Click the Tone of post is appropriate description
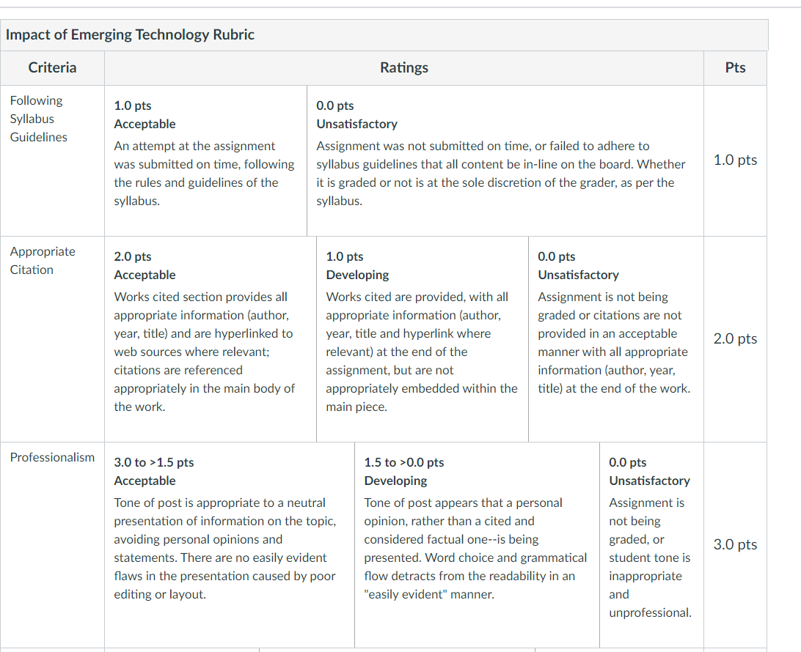The width and height of the screenshot is (801, 652). (x=224, y=549)
